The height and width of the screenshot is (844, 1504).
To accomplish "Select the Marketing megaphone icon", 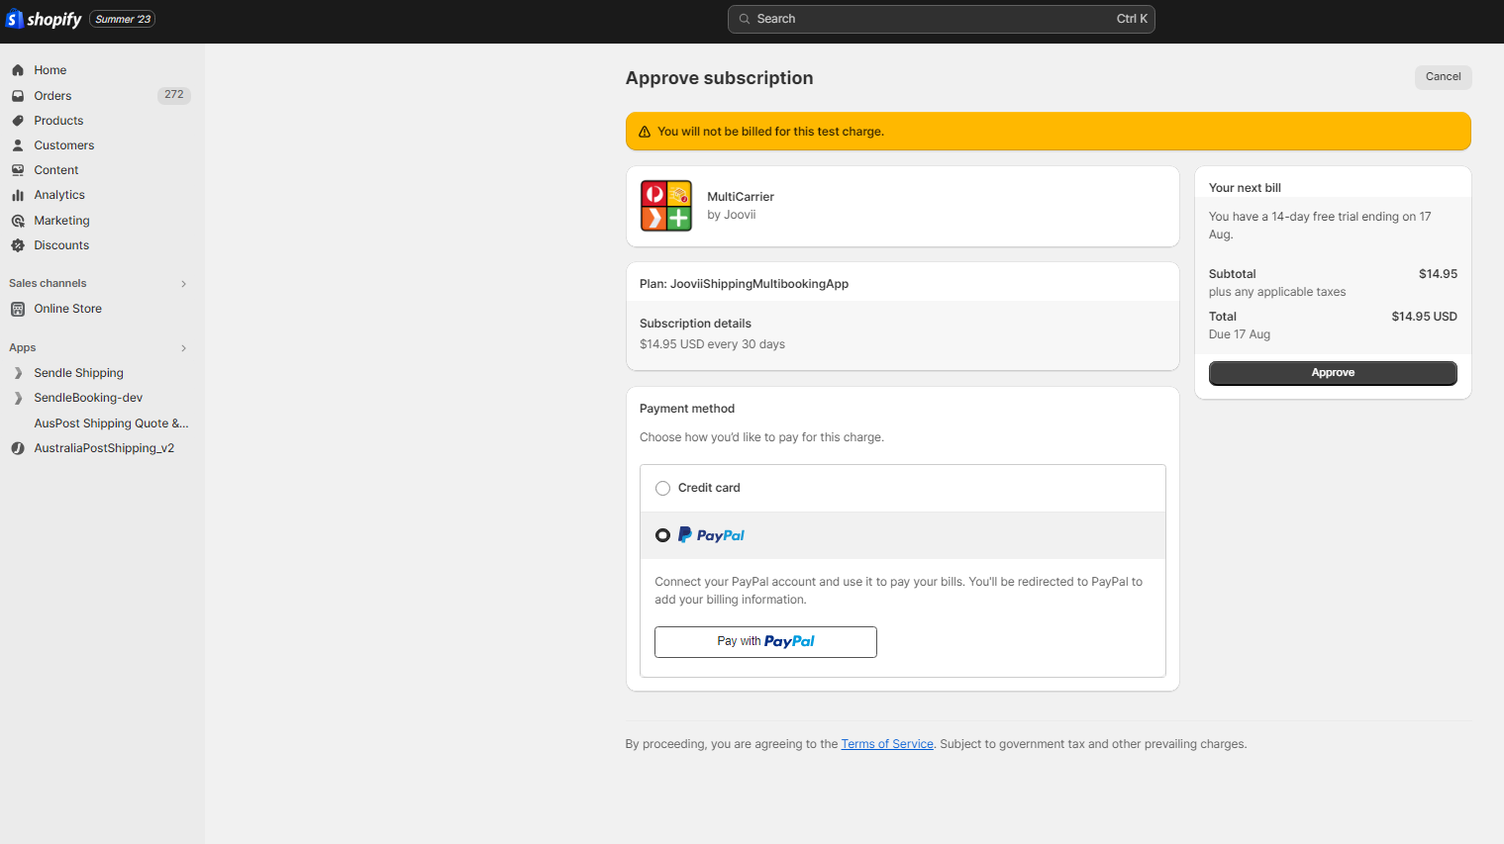I will pos(18,220).
